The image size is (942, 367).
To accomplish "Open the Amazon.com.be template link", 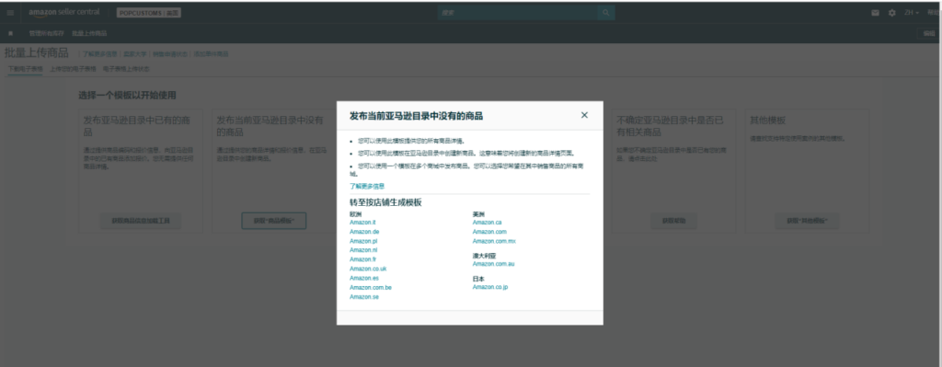I will coord(371,288).
